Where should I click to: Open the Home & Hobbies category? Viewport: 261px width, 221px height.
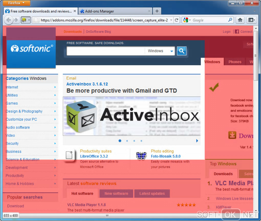click(20, 184)
